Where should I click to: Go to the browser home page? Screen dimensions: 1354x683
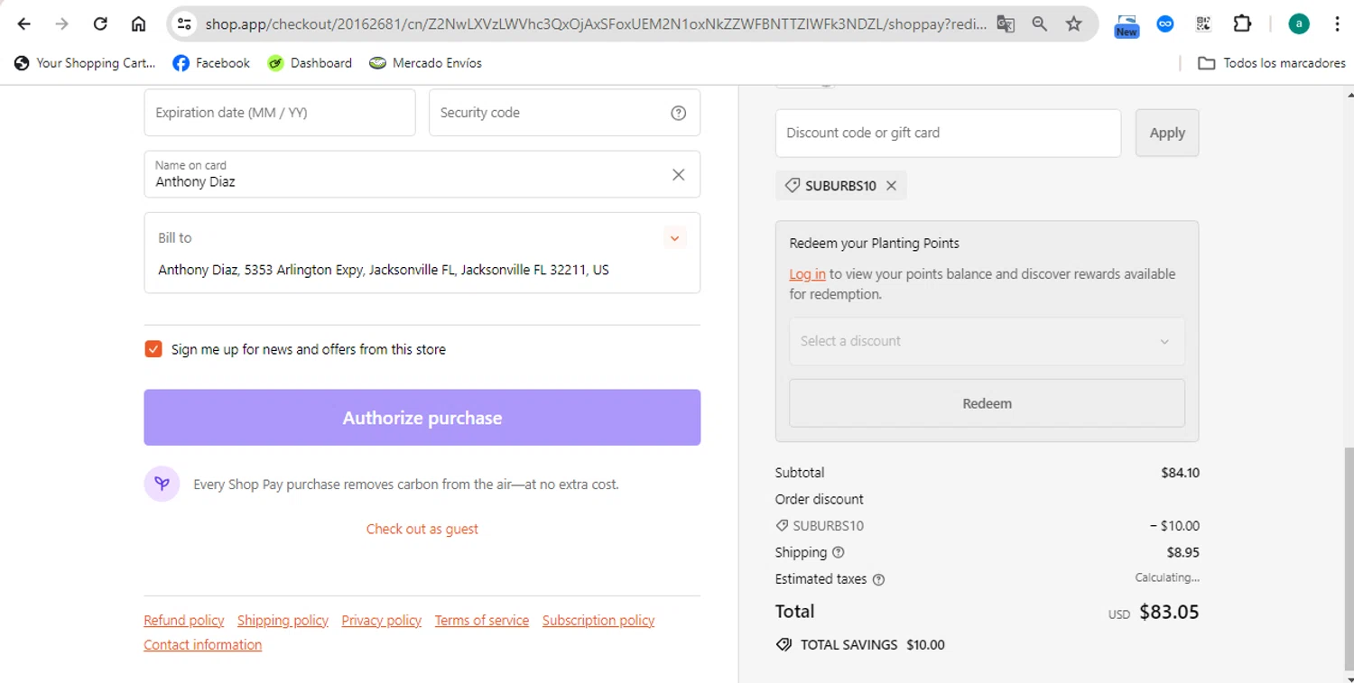click(138, 24)
